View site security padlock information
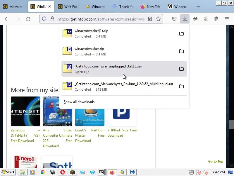Screen dimensions: 234x176 (52, 19)
